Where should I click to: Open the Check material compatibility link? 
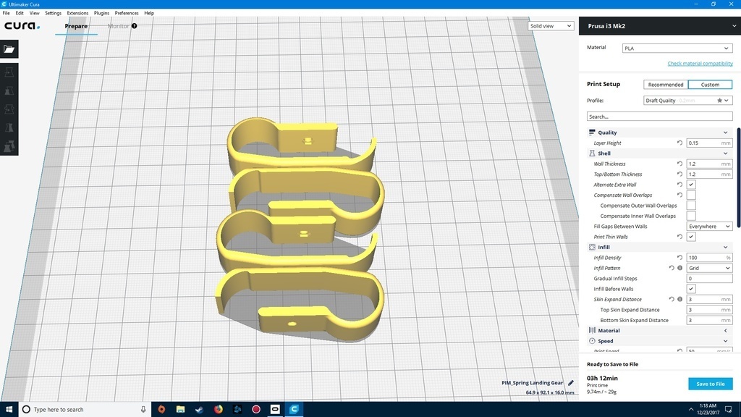point(700,63)
